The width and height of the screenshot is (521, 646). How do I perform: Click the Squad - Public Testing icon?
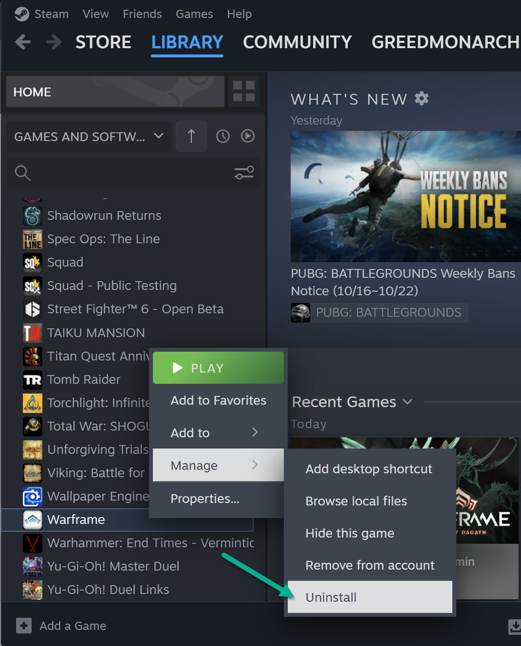coord(33,286)
